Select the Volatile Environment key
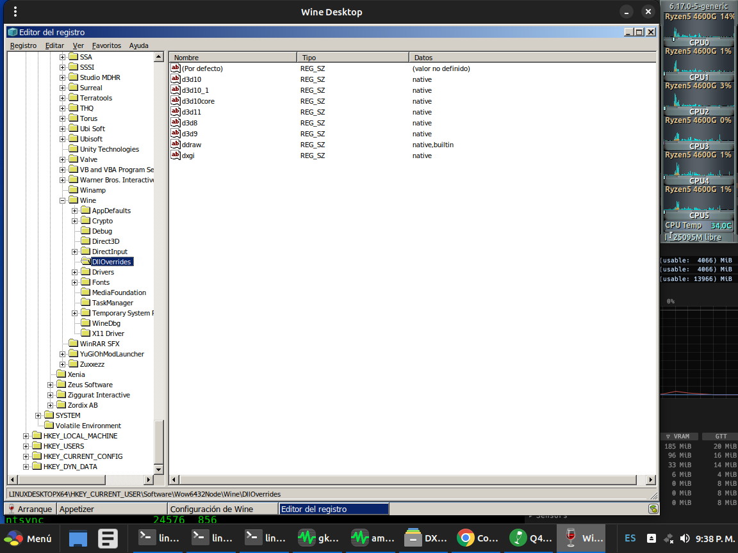Viewport: 738px width, 553px height. tap(88, 426)
